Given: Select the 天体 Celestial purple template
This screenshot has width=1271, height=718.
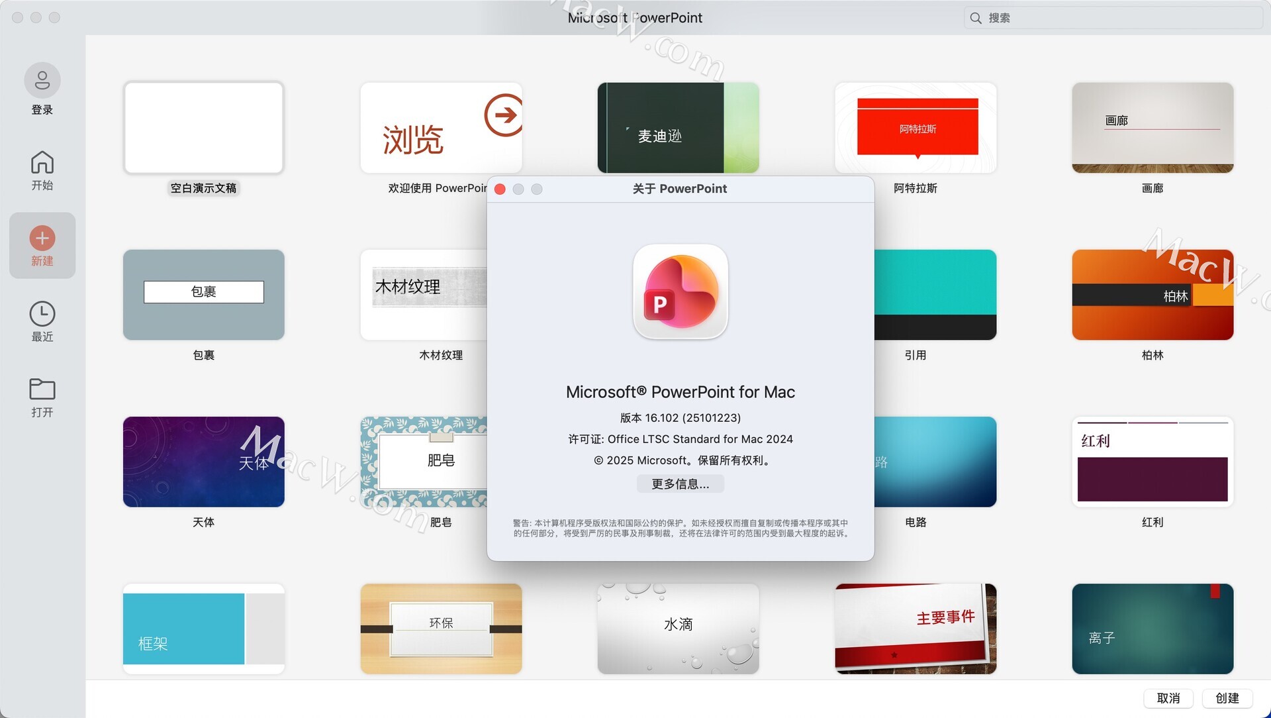Looking at the screenshot, I should tap(203, 462).
